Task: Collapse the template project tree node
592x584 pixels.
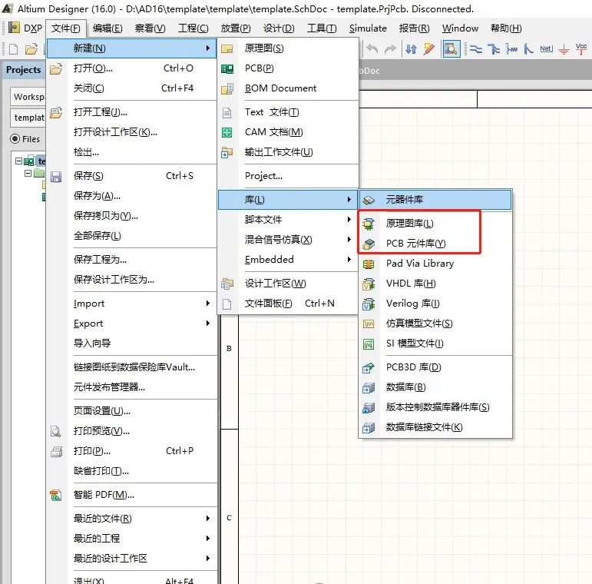Action: tap(18, 161)
